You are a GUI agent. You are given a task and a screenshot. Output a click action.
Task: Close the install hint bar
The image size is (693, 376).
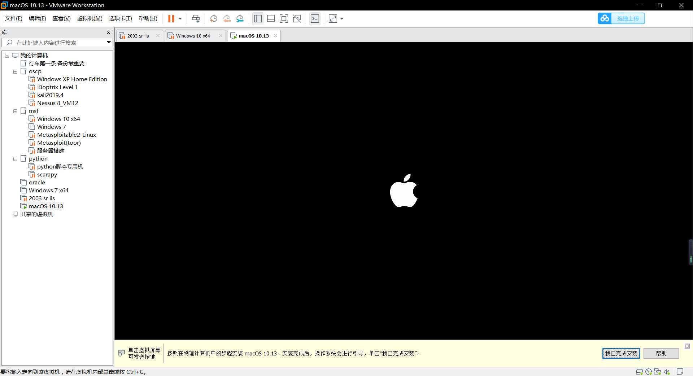[x=687, y=346]
